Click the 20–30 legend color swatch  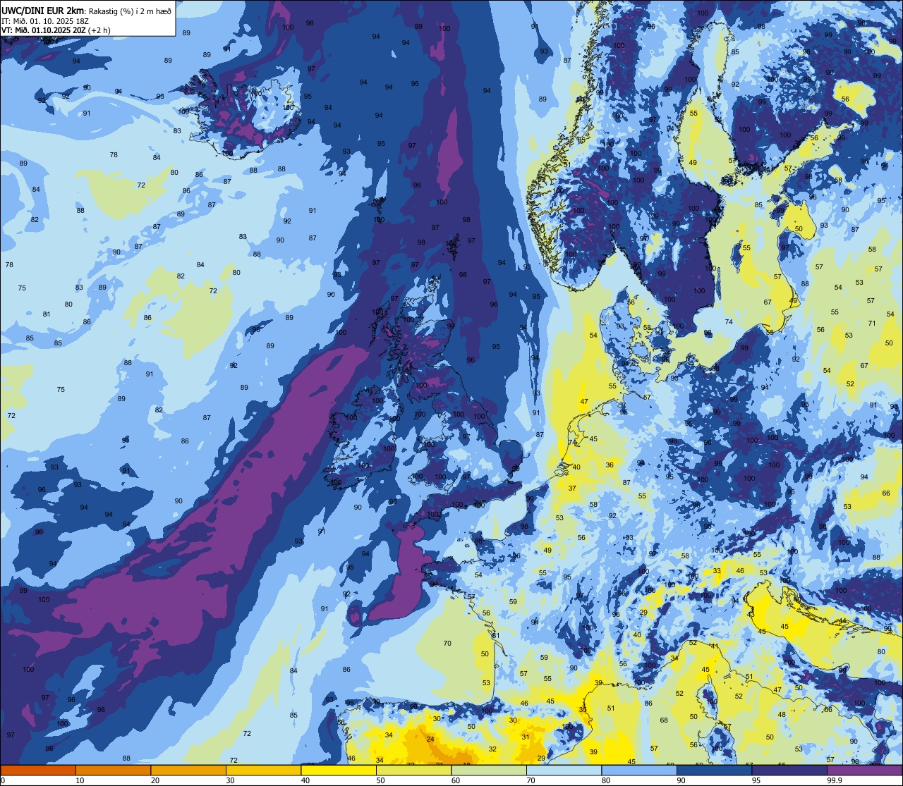(x=188, y=770)
